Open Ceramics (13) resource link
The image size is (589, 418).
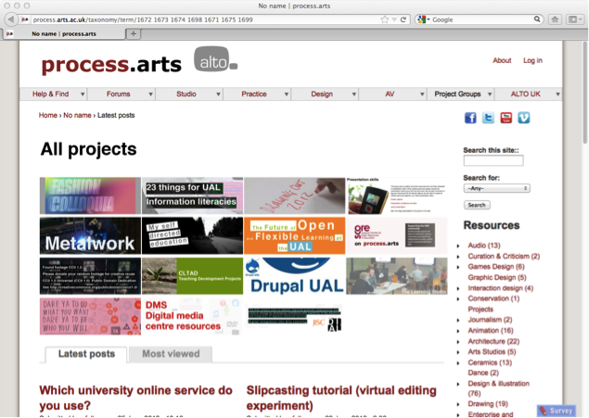[490, 362]
